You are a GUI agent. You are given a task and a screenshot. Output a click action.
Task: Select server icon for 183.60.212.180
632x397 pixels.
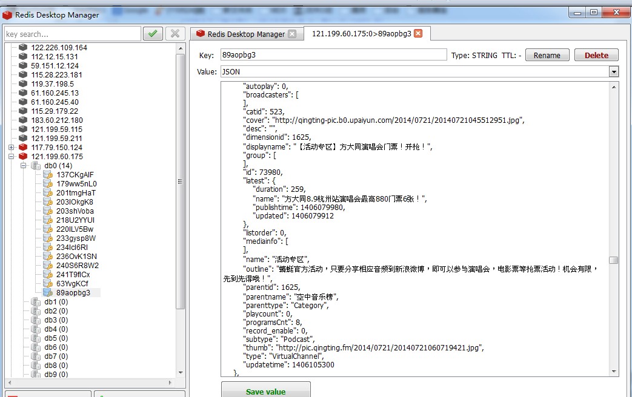[x=23, y=120]
